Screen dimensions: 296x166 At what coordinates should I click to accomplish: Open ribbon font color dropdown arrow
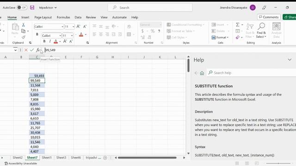point(86,35)
